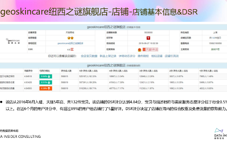Click the 好评率 row label
The height and width of the screenshot is (143, 227).
[110, 38]
